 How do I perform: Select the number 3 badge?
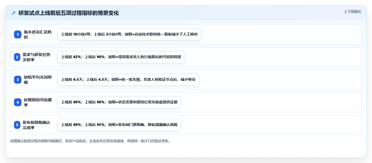click(18, 80)
